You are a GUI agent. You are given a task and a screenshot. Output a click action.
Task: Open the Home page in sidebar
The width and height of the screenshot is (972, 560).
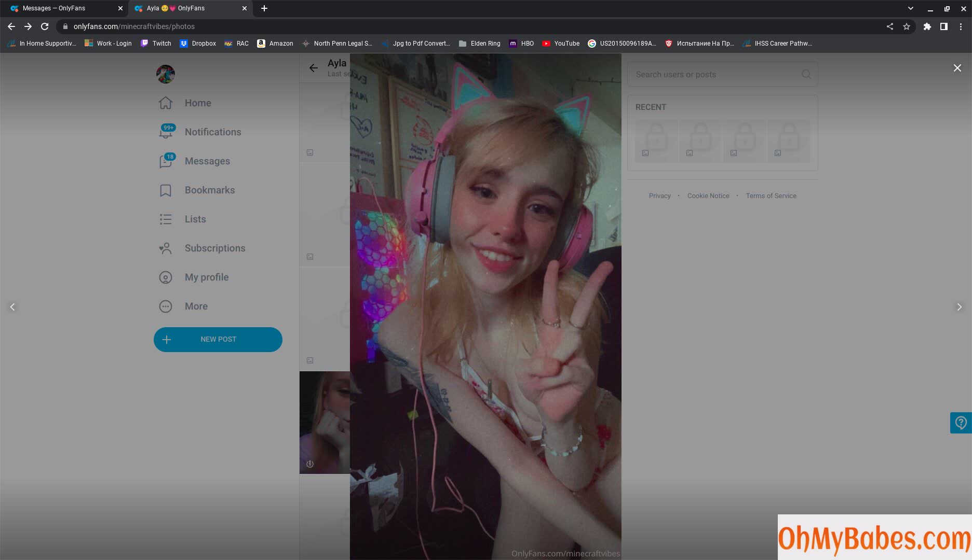pos(185,103)
